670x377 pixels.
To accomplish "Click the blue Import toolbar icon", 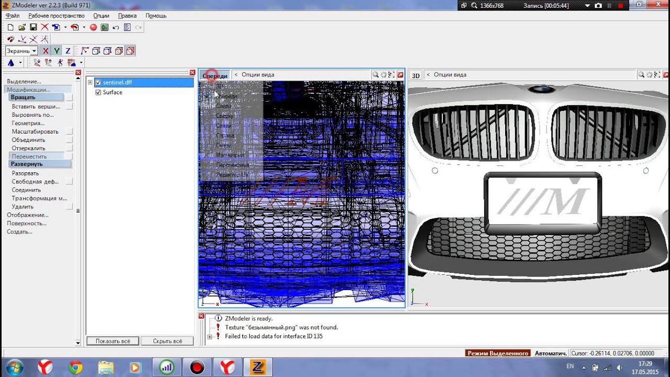I will click(x=55, y=27).
